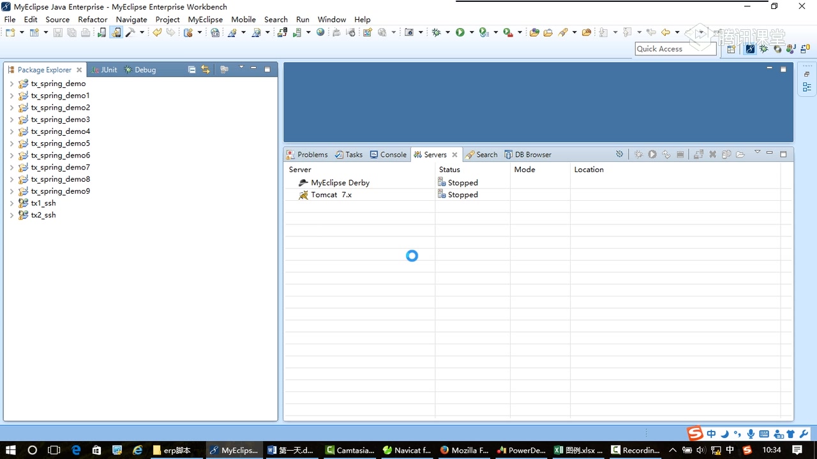Open the Refactor menu
The image size is (817, 459).
(x=93, y=19)
